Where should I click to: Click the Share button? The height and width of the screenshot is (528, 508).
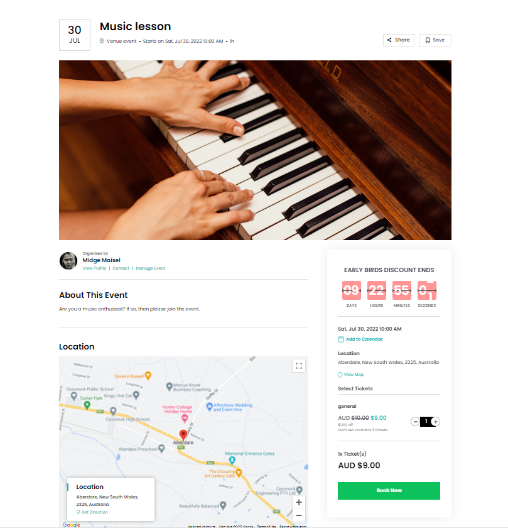click(398, 40)
